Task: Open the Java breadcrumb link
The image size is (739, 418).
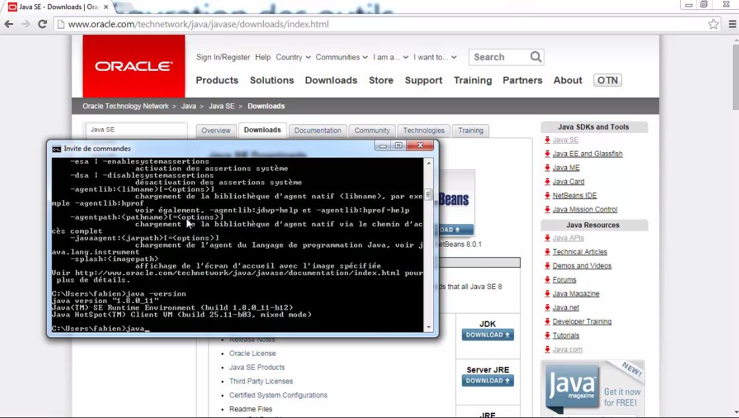Action: 189,106
